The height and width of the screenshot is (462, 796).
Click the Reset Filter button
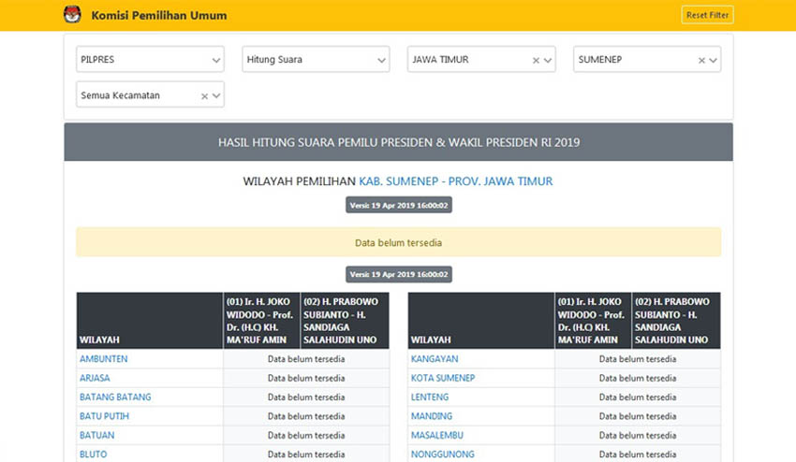click(x=707, y=15)
